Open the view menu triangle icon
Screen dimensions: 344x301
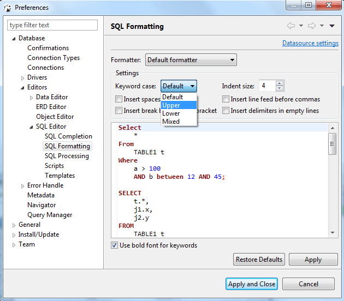point(331,26)
